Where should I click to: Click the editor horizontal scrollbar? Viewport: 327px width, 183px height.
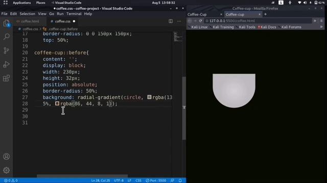pyautogui.click(x=82, y=176)
